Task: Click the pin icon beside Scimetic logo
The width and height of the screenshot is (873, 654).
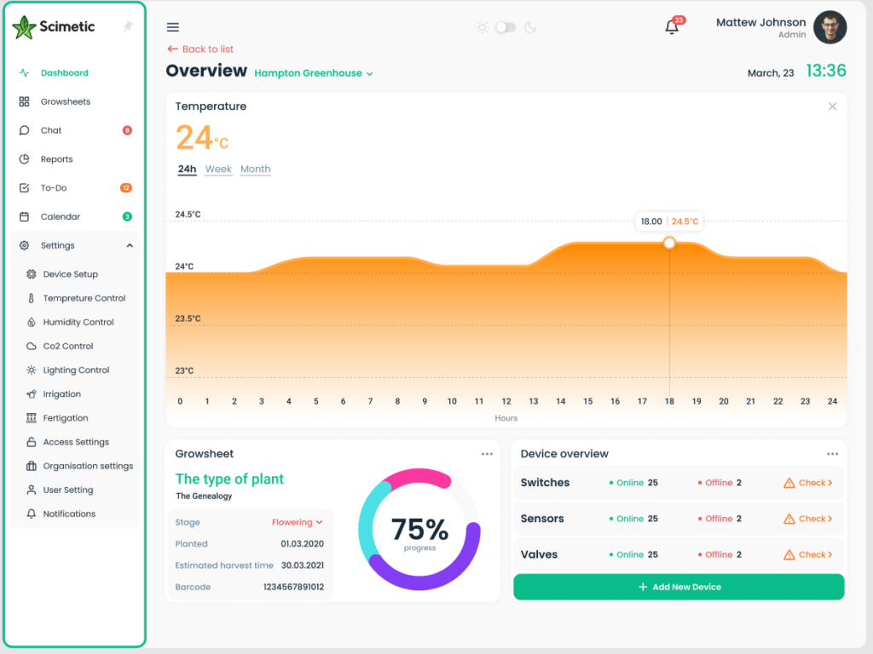Action: pyautogui.click(x=128, y=26)
